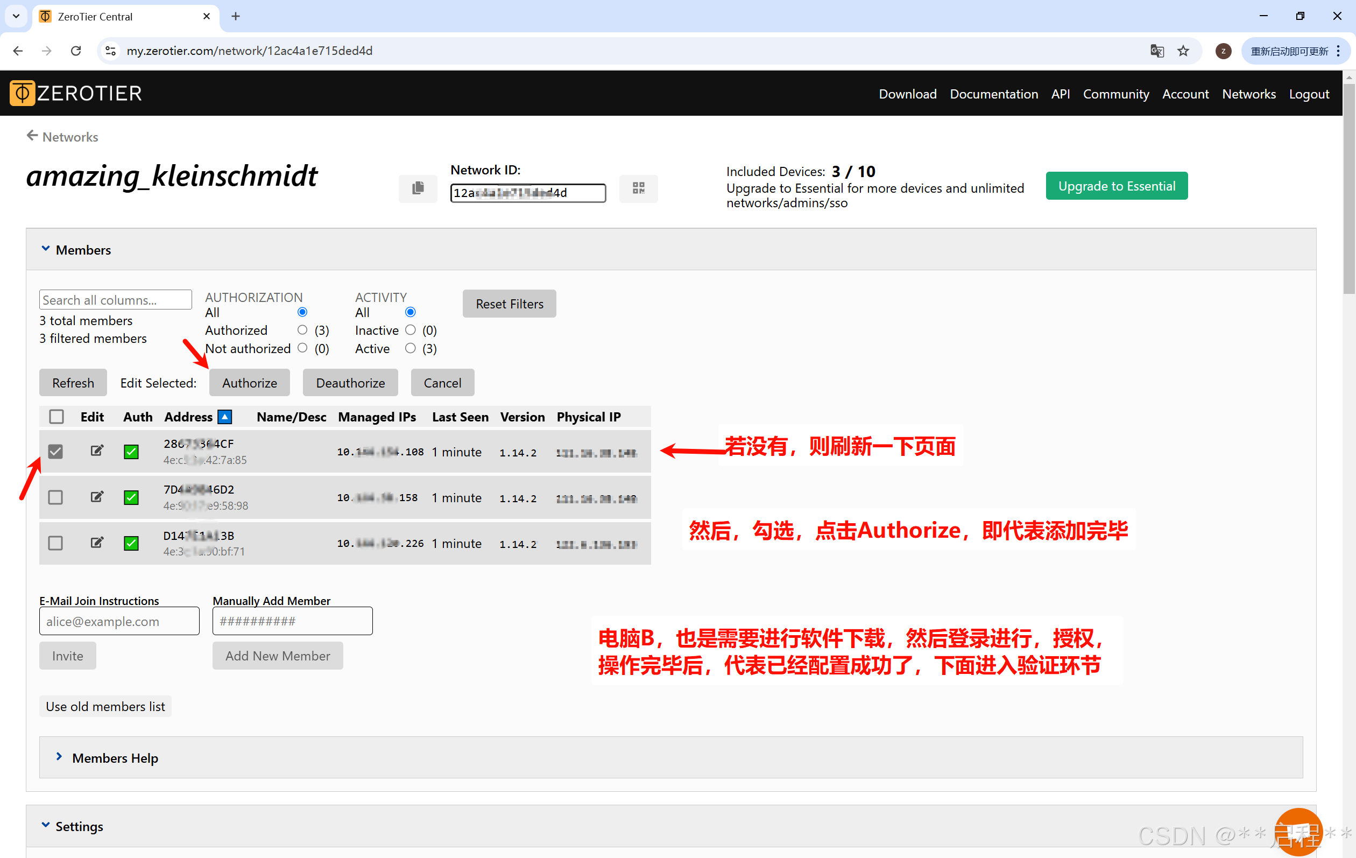1356x858 pixels.
Task: Click the Reset Filters button
Action: 510,304
